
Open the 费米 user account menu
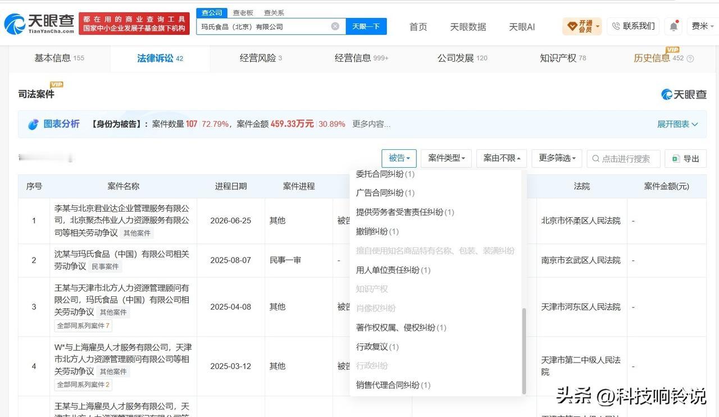pos(703,26)
